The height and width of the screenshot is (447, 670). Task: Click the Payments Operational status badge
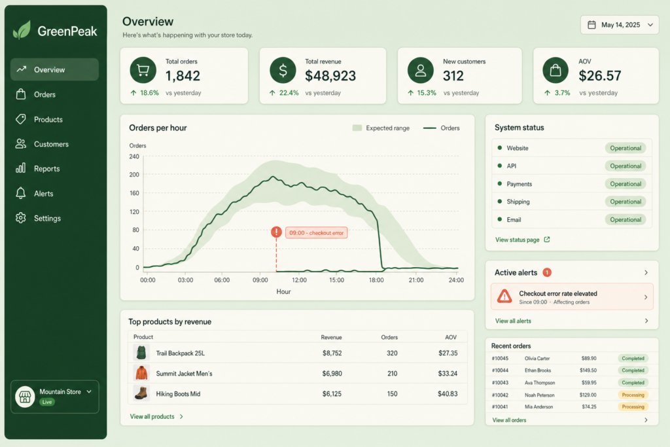click(x=626, y=184)
